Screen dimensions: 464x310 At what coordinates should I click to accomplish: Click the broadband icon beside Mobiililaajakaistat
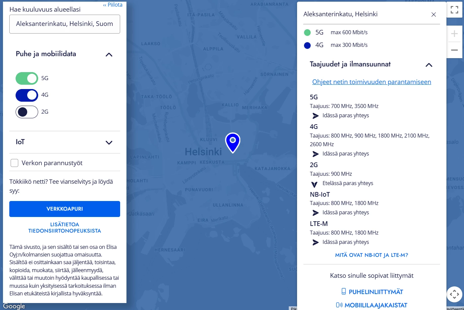[339, 305]
